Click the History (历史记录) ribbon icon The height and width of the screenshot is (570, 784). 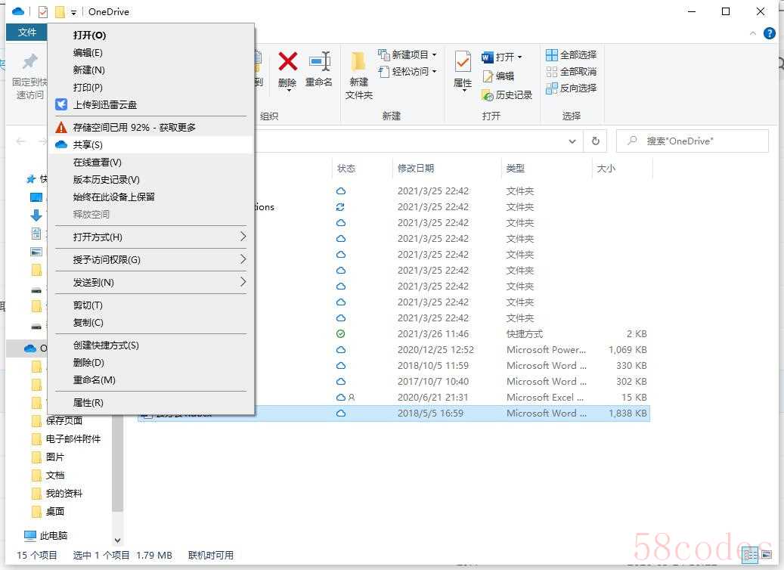click(507, 95)
